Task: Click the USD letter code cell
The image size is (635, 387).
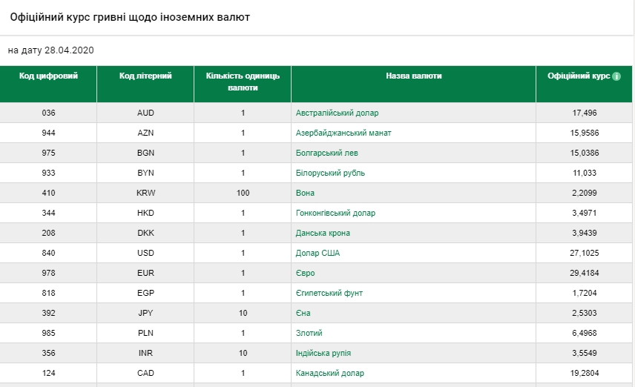Action: pyautogui.click(x=145, y=253)
